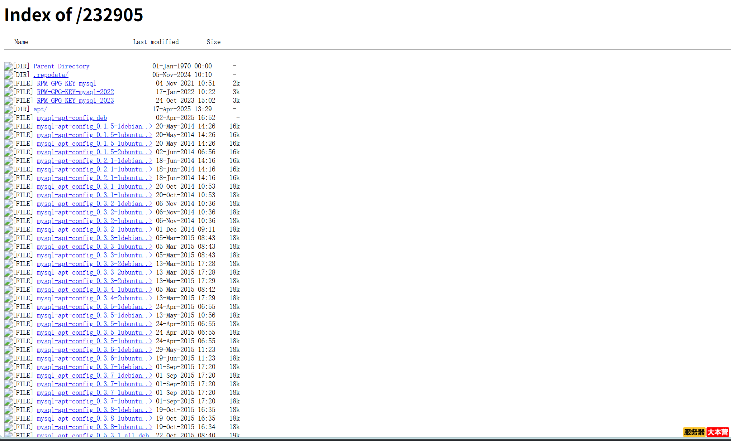Open the .repodata/ folder link

click(51, 75)
